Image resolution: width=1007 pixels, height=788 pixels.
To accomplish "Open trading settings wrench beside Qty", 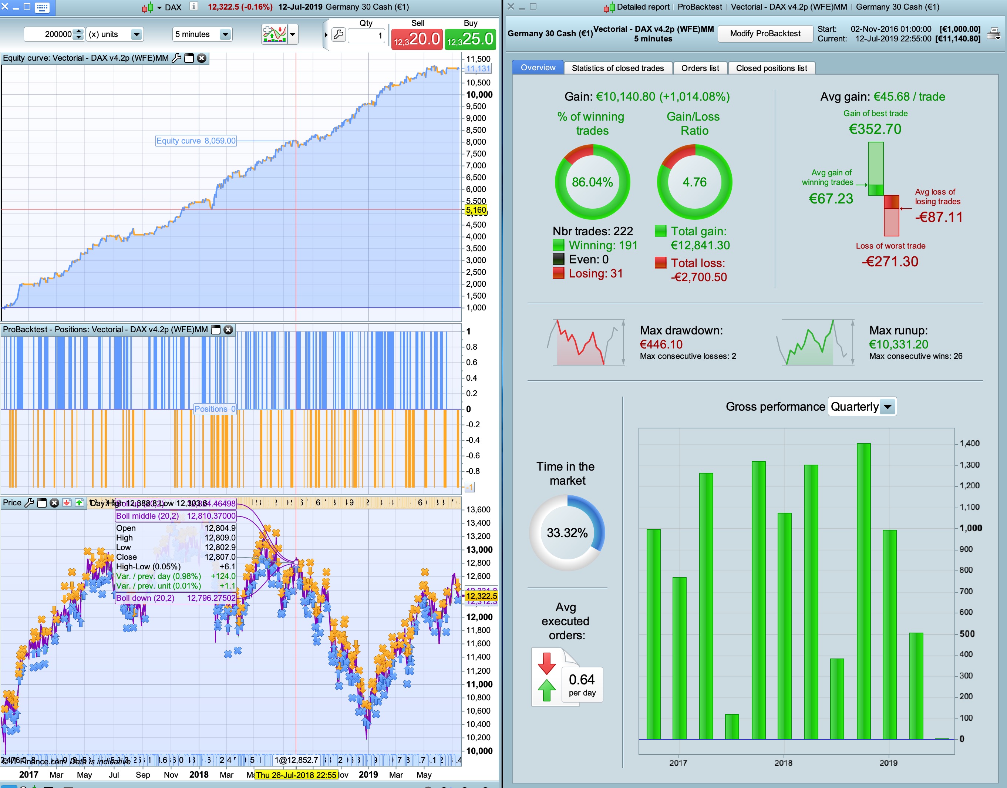I will 339,35.
